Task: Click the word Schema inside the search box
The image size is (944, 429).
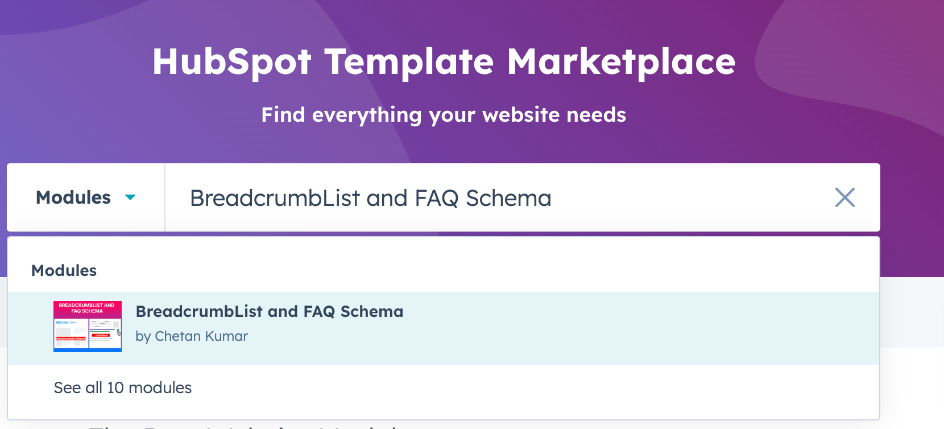Action: [x=508, y=198]
